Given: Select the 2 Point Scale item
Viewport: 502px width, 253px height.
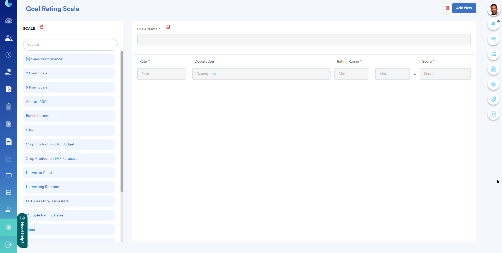Looking at the screenshot, I should pos(69,73).
